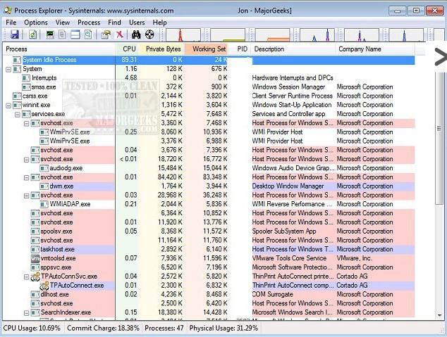Click the vmtoolsd.exe process icon
Image resolution: width=447 pixels, height=337 pixels.
pyautogui.click(x=35, y=259)
